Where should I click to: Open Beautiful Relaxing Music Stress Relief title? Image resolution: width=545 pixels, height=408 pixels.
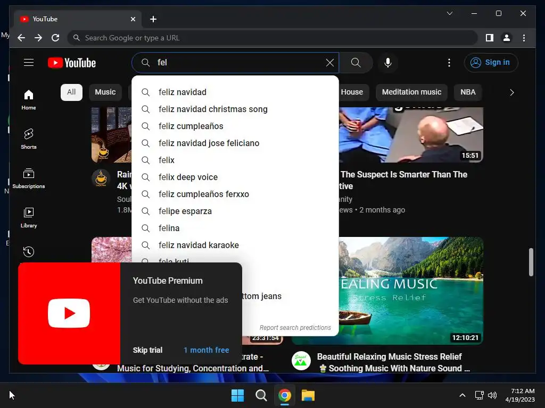tap(393, 362)
